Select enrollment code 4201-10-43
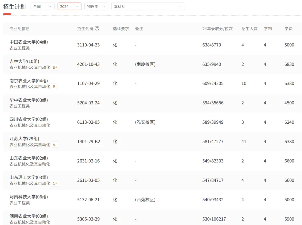The image size is (302, 225). tap(88, 64)
